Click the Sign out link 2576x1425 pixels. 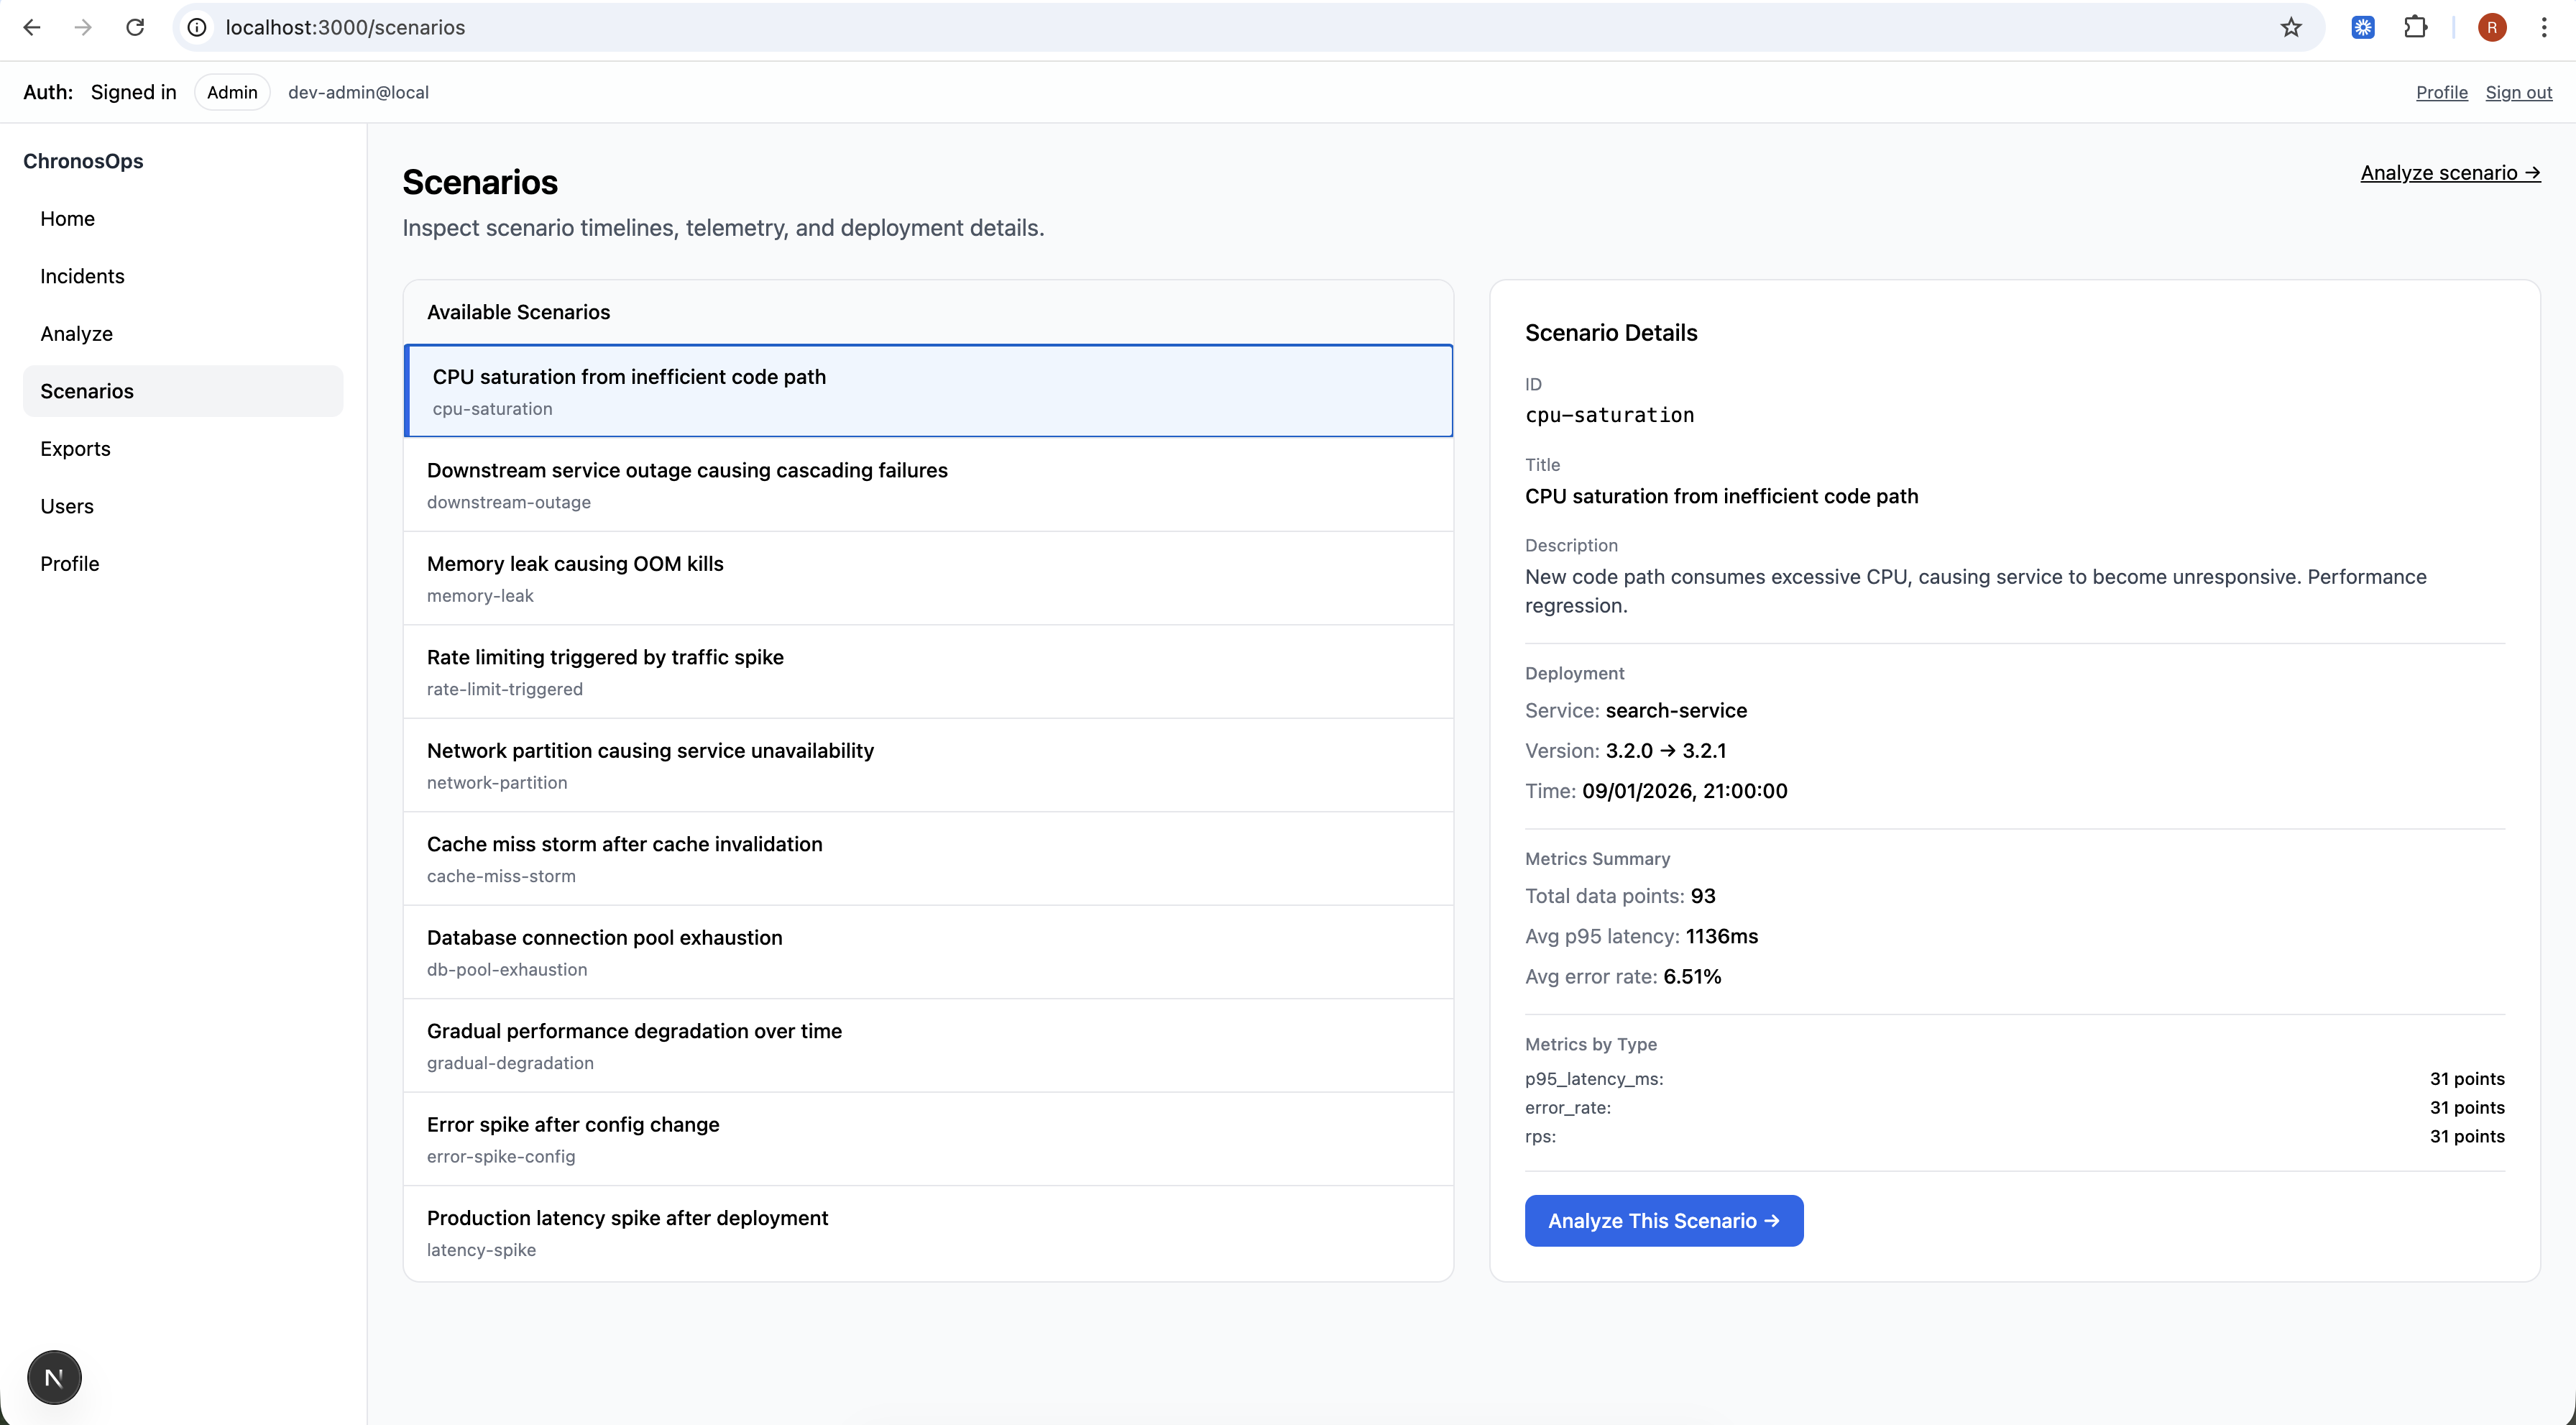pos(2518,92)
